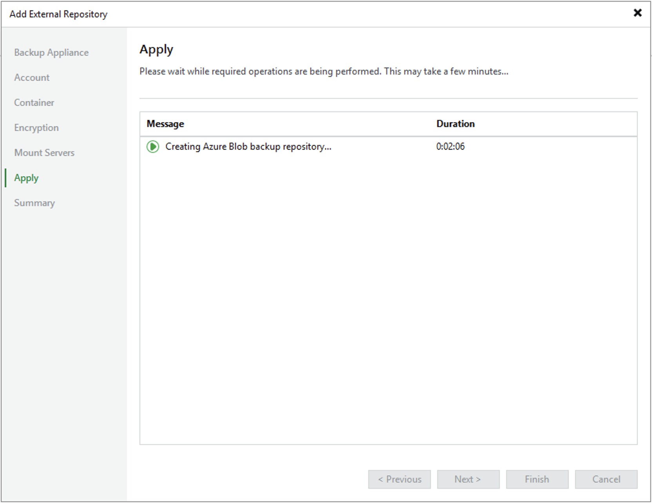Close the Add External Repository dialog
The image size is (652, 503).
point(638,13)
